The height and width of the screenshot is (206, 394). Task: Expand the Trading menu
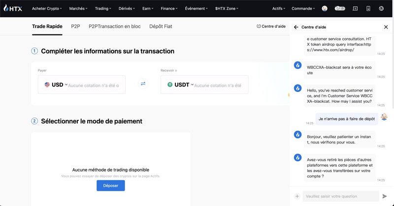[x=103, y=8]
